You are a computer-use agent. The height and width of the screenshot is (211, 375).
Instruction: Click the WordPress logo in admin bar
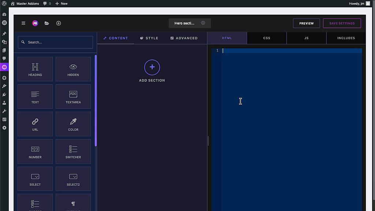(x=4, y=3)
